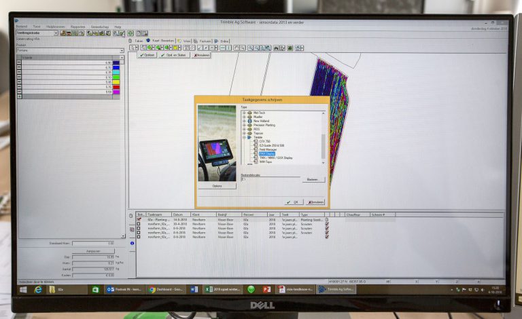Switch to the Kaart Bewerken tab
Image resolution: width=522 pixels, height=319 pixels.
[x=161, y=41]
